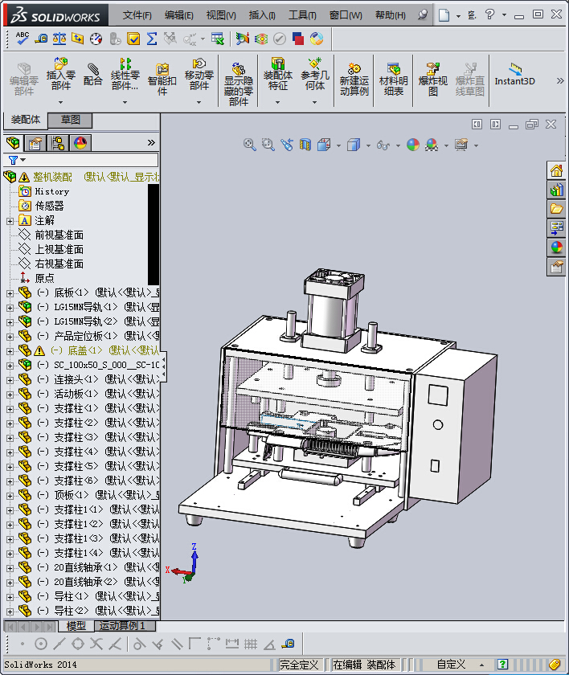
Task: Click the Mate (配合) tool
Action: 93,74
